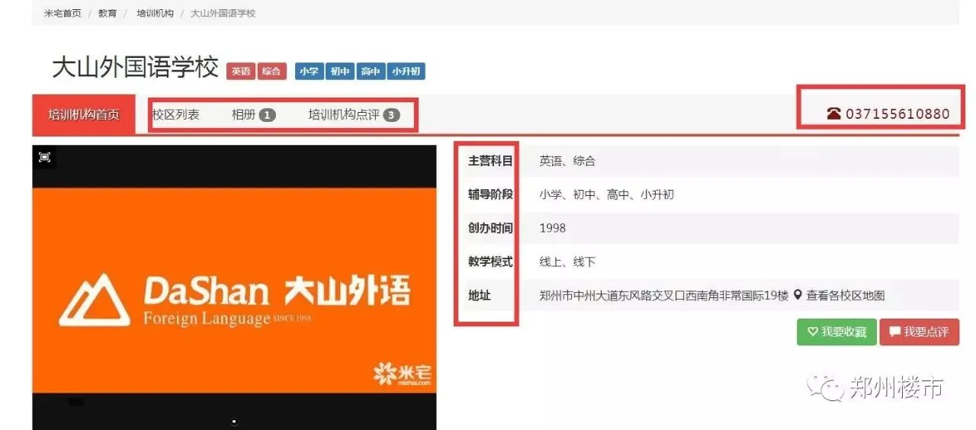Click the 创办时间 label
The image size is (976, 430).
pos(490,228)
